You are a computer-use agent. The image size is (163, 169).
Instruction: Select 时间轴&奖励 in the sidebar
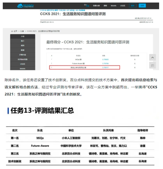[23, 60]
